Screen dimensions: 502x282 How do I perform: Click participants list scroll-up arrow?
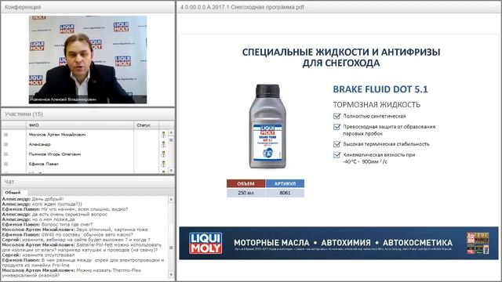(171, 132)
